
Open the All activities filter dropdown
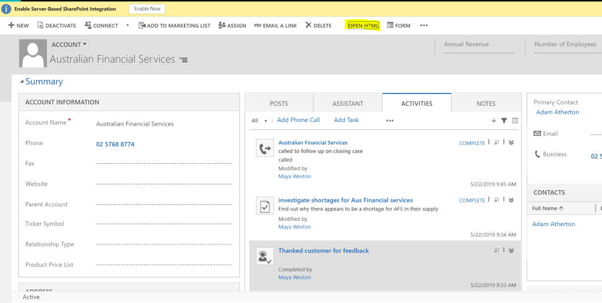259,120
